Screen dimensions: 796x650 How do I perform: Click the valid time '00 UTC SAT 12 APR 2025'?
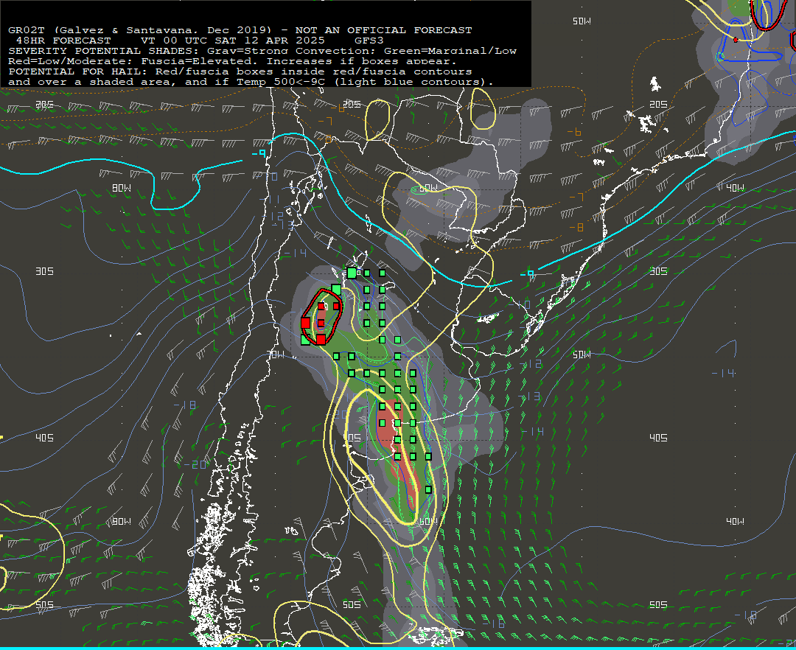pos(244,41)
